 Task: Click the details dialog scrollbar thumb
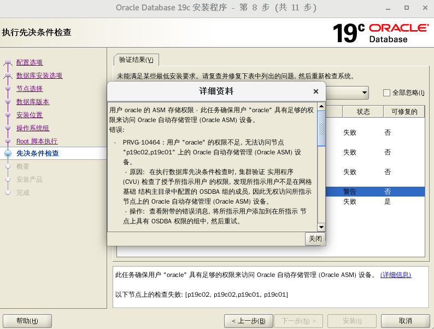tap(321, 128)
